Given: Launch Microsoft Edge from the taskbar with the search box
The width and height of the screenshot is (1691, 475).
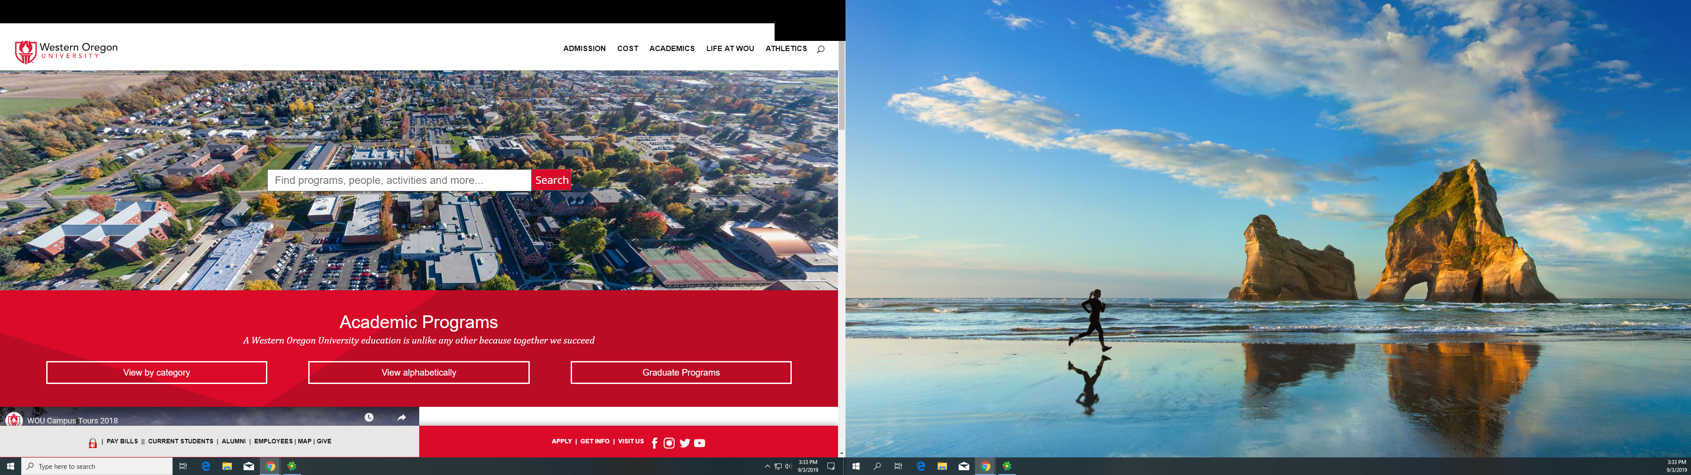Looking at the screenshot, I should 206,467.
